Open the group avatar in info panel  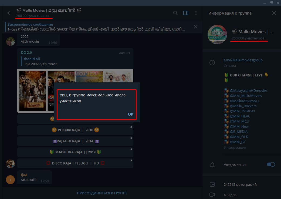tap(217, 34)
